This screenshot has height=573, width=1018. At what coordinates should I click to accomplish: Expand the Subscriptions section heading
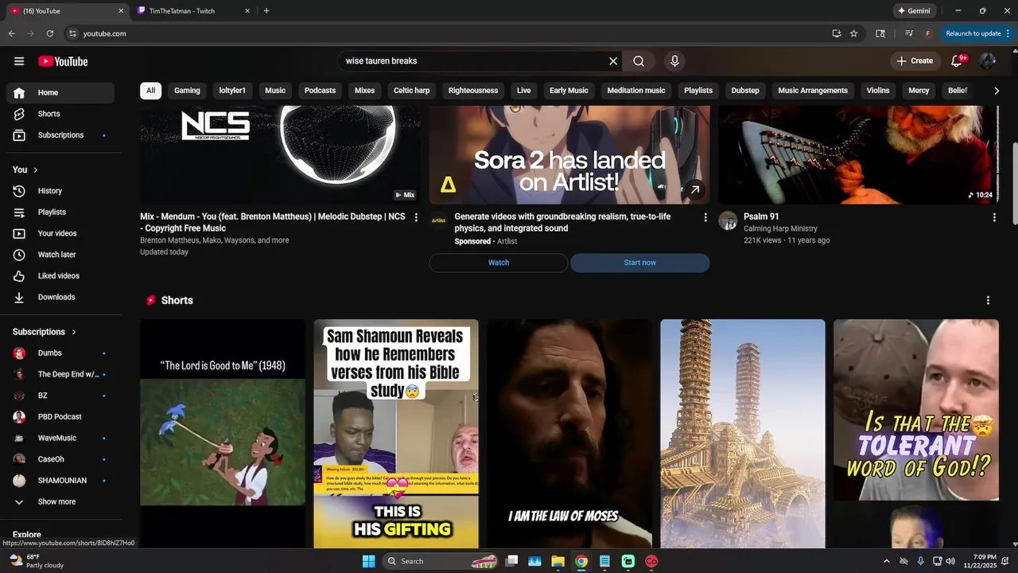(x=45, y=332)
